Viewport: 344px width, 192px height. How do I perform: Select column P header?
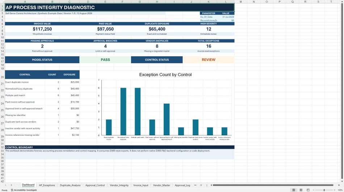point(280,2)
